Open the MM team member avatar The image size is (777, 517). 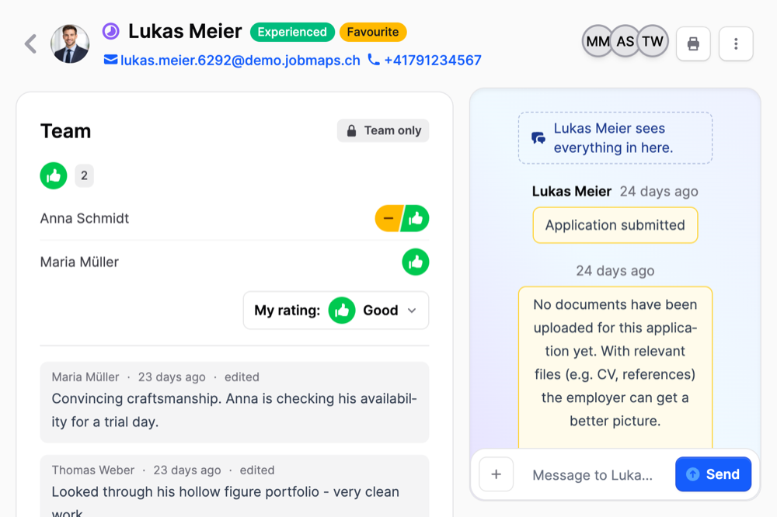[598, 41]
